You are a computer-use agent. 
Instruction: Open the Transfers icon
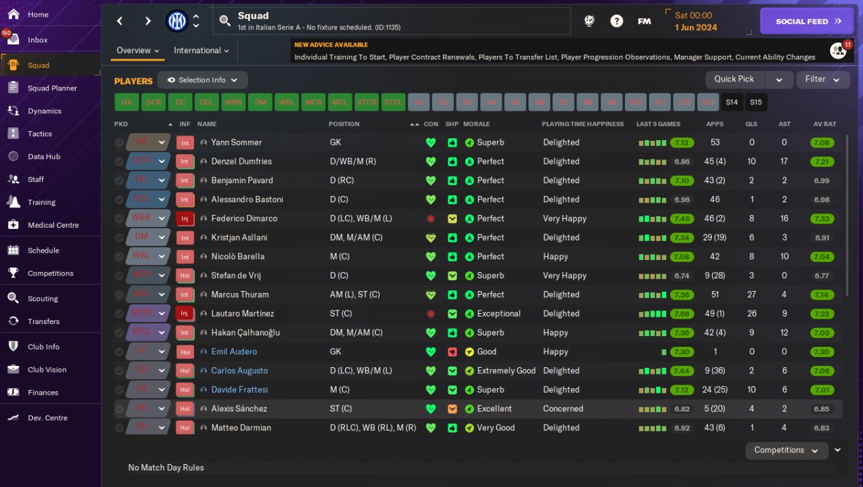13,321
